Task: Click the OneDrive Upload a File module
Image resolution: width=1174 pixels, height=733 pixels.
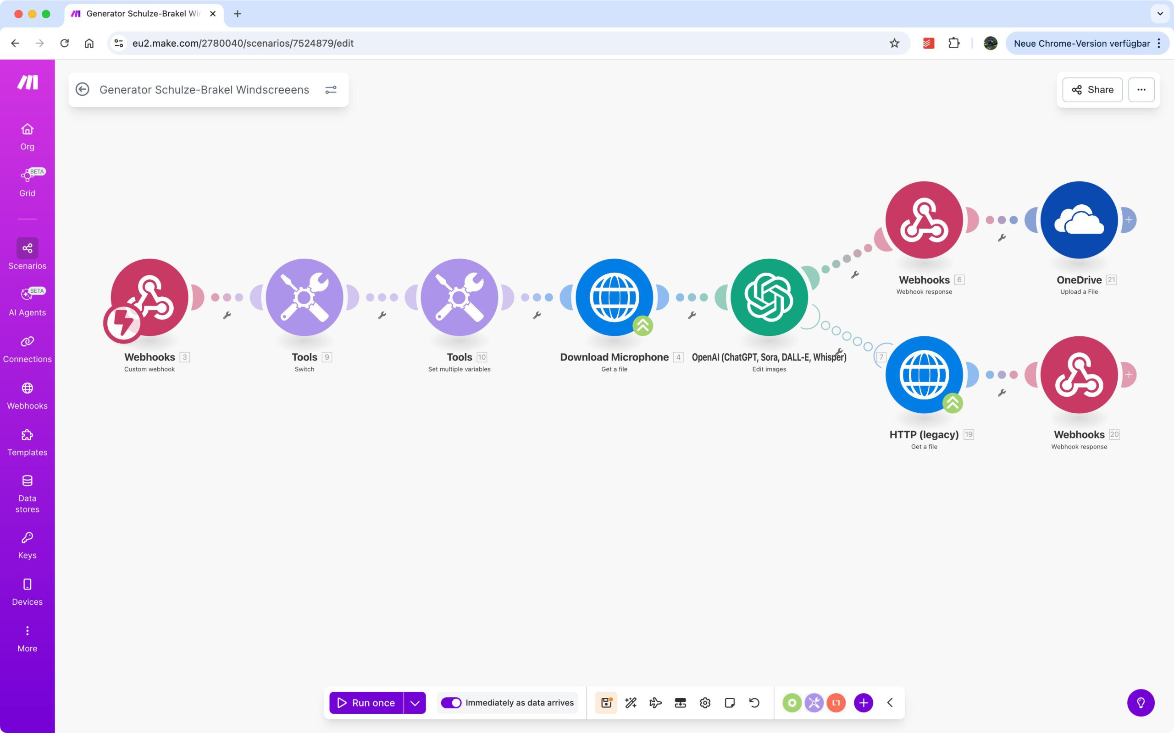Action: (x=1079, y=219)
